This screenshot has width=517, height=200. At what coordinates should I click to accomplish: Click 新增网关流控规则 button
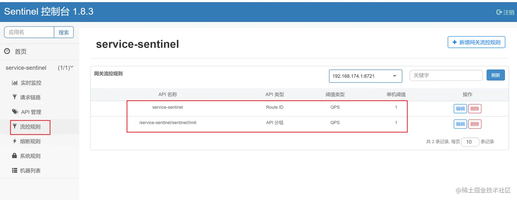[476, 42]
